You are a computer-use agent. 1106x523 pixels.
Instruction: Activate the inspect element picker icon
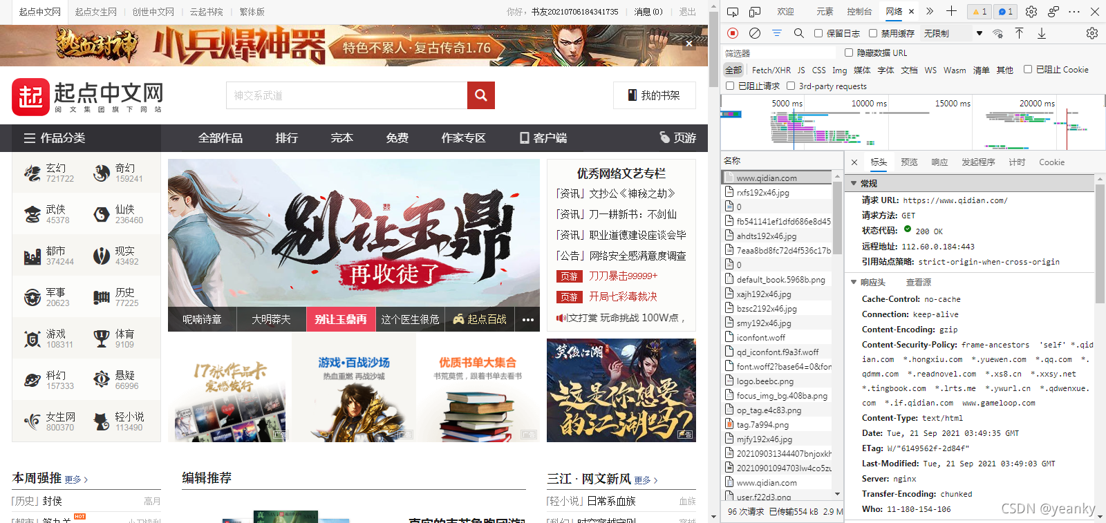733,12
